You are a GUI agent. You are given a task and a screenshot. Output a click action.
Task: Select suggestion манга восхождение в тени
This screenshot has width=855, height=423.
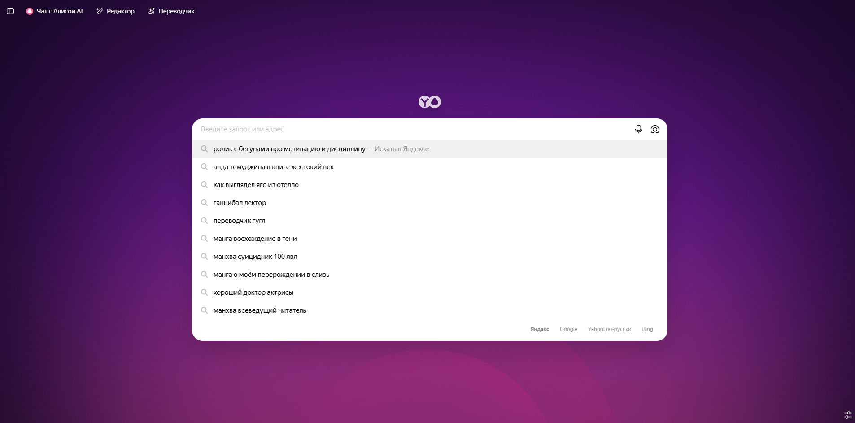(430, 239)
